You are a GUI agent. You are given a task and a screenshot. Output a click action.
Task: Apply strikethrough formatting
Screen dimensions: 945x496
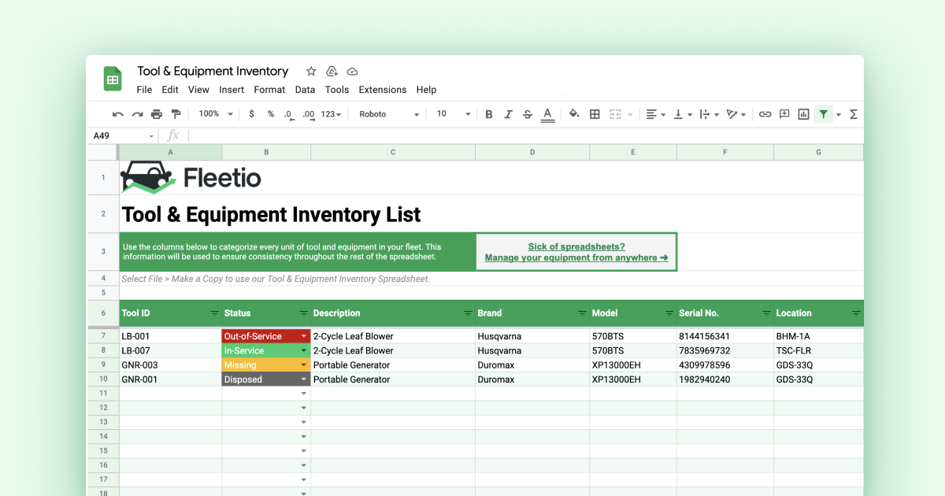(528, 114)
